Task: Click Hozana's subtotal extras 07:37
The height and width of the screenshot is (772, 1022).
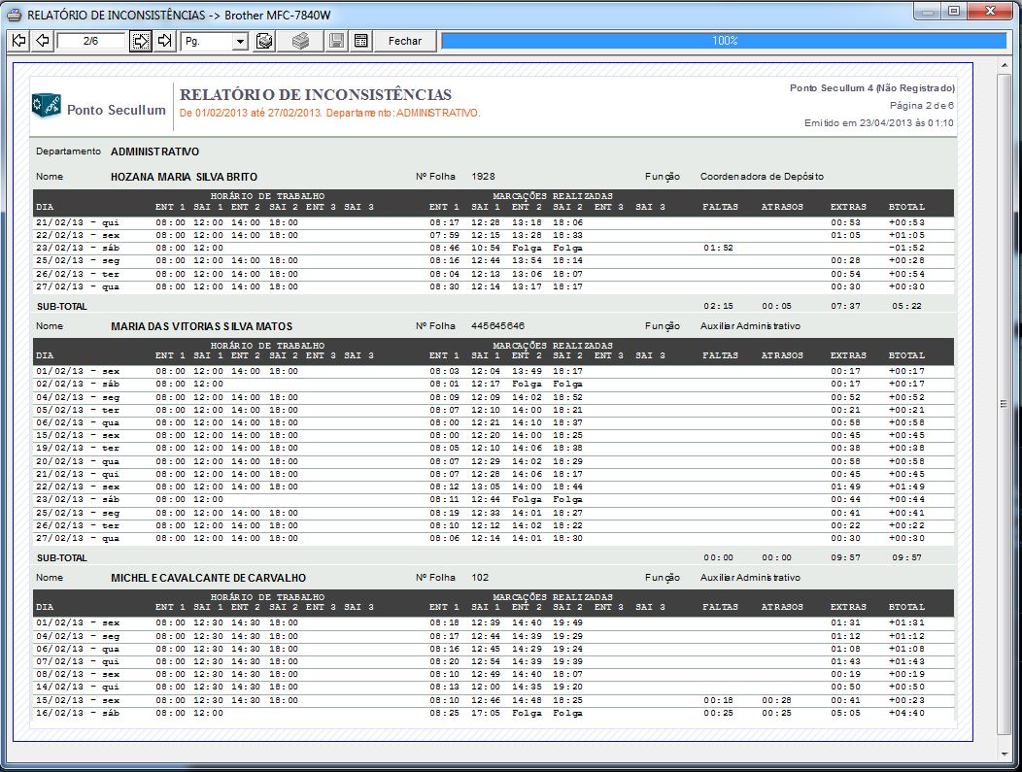Action: (845, 306)
